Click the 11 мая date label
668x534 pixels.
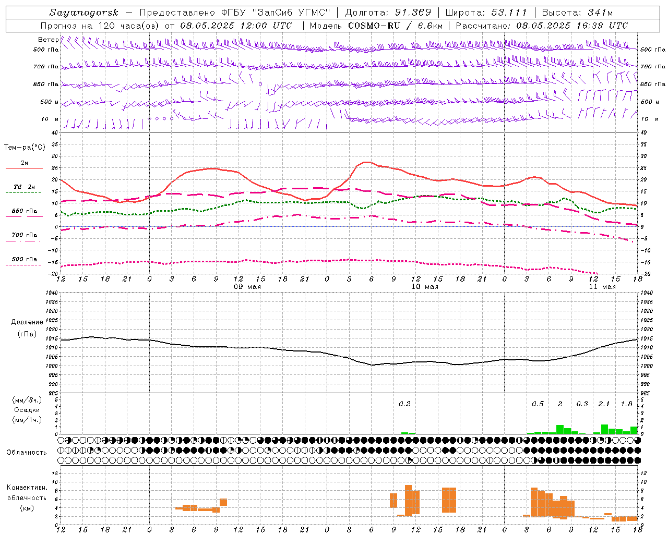(x=602, y=287)
